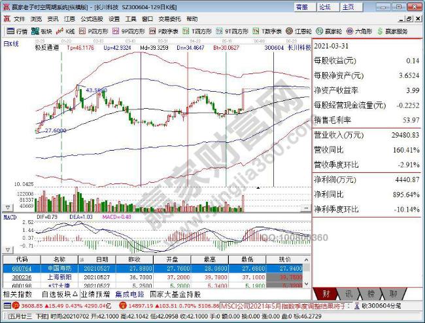Minimize the inner child window
Screen dimensions: 425x323
401,19
